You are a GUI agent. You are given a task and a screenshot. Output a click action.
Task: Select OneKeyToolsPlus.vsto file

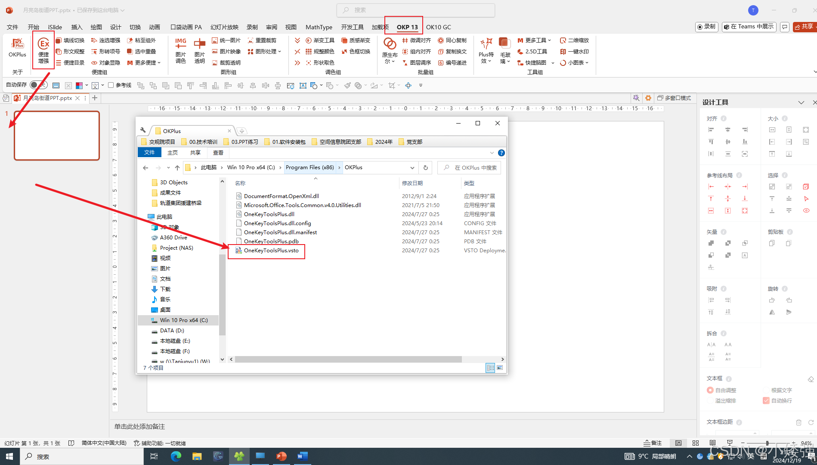click(271, 251)
